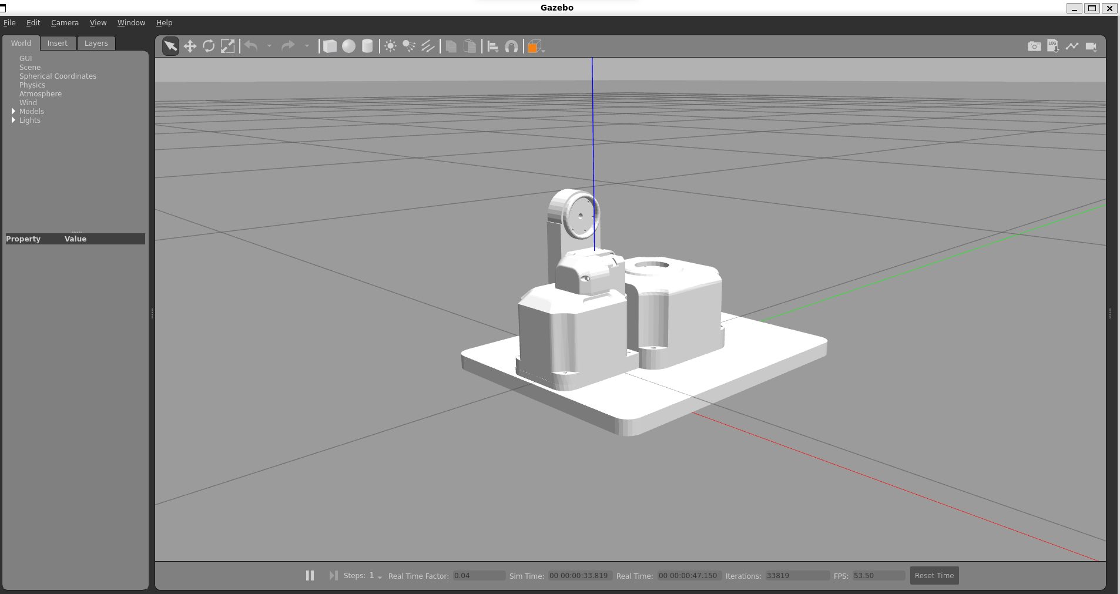The width and height of the screenshot is (1120, 594).
Task: Click the redo arrow icon
Action: [x=288, y=46]
